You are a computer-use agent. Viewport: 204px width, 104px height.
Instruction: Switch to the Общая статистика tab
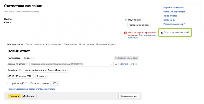(35, 44)
